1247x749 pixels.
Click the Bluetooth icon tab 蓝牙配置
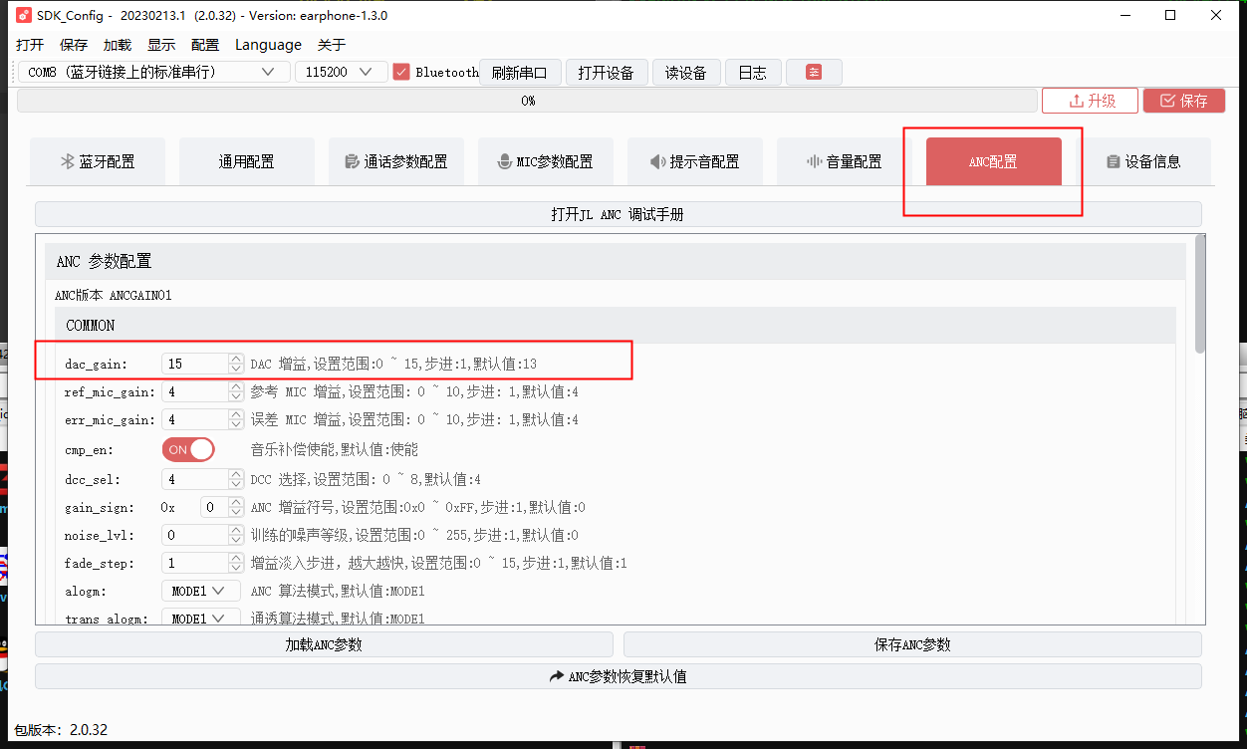coord(98,161)
